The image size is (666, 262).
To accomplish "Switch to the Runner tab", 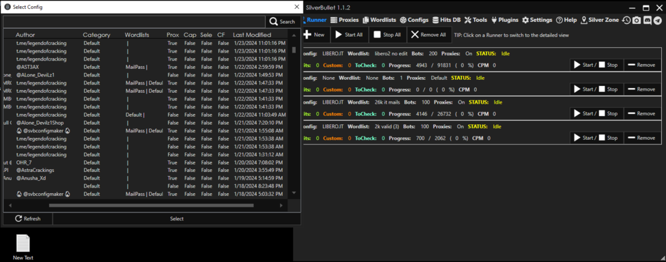I will (x=314, y=20).
